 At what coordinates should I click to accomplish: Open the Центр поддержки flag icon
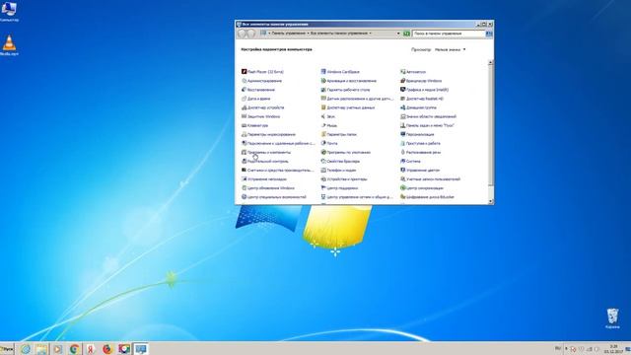click(x=323, y=188)
